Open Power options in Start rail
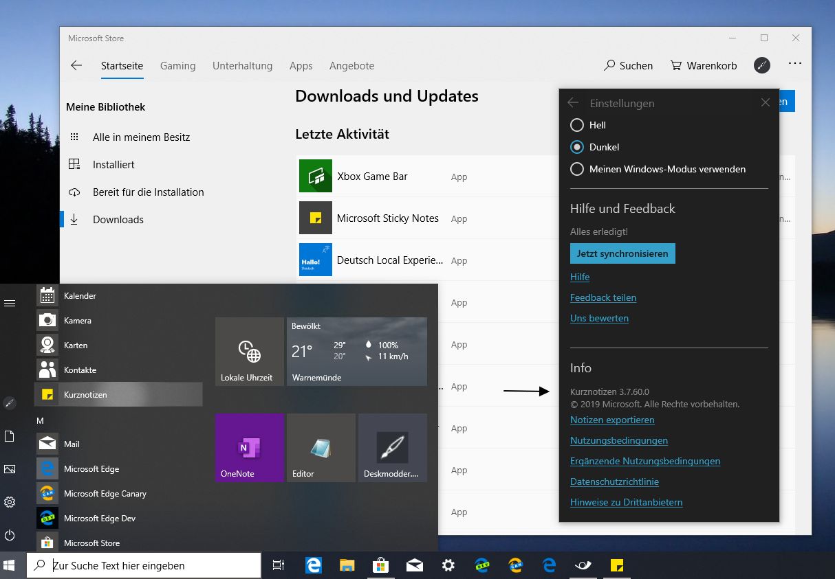 pyautogui.click(x=10, y=535)
